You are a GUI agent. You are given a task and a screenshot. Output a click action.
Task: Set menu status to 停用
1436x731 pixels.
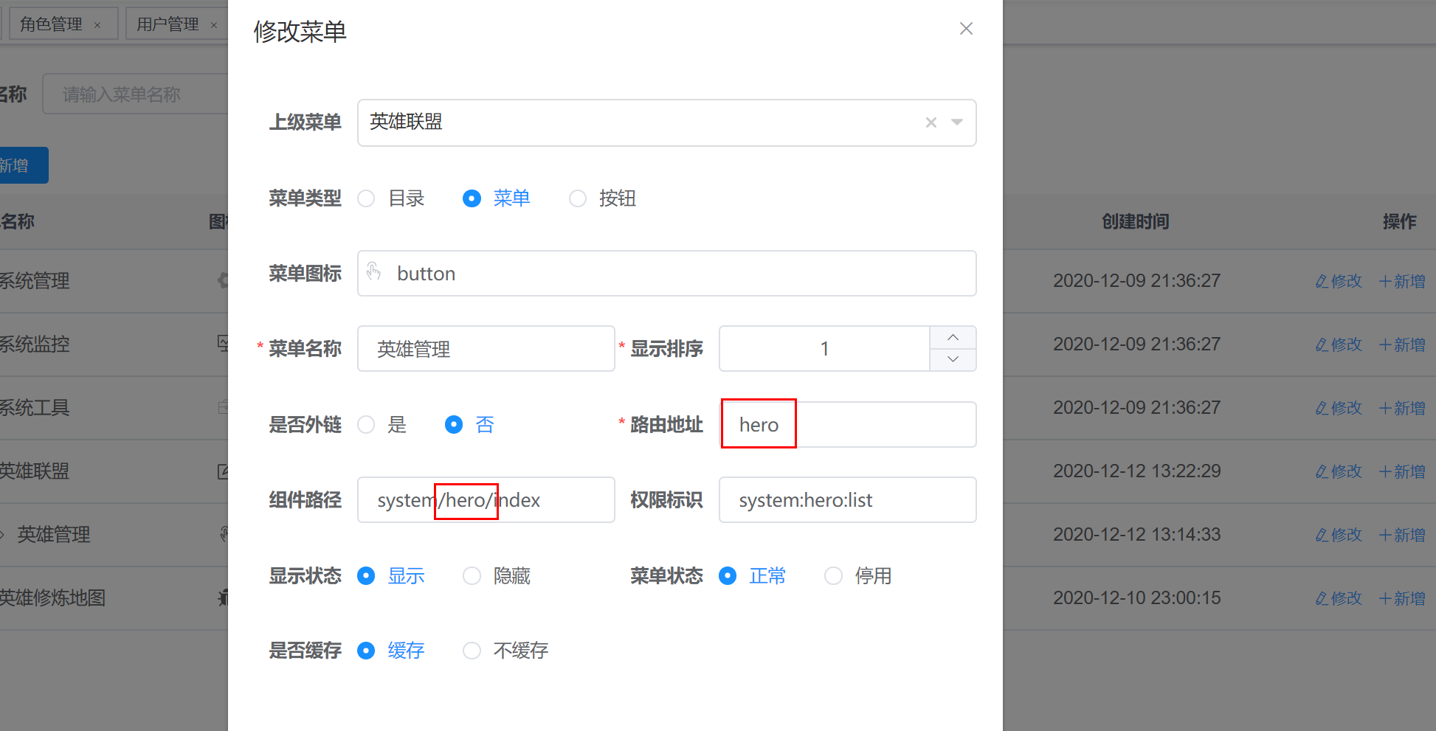(833, 575)
